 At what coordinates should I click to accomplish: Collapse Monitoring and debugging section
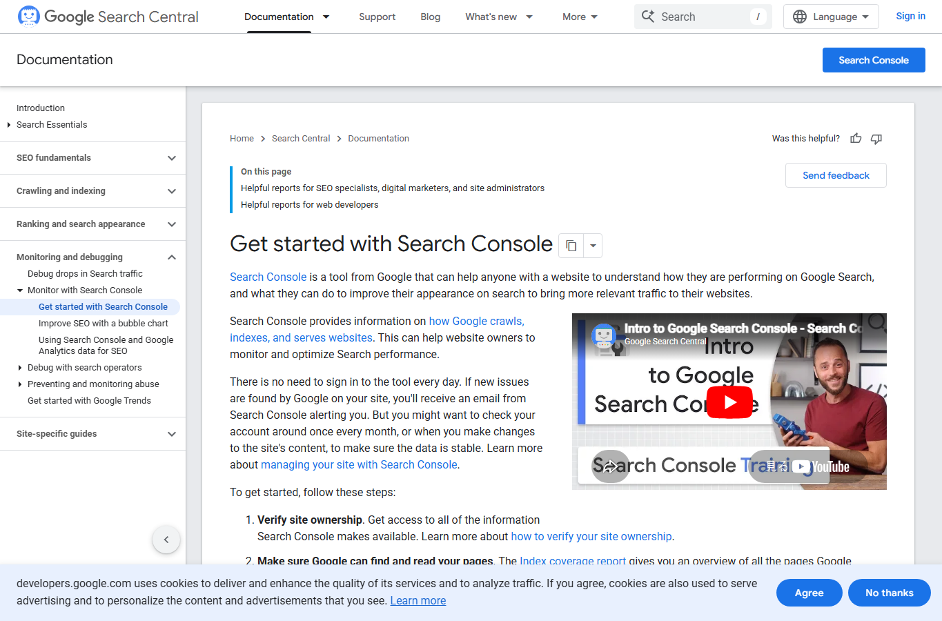point(172,257)
